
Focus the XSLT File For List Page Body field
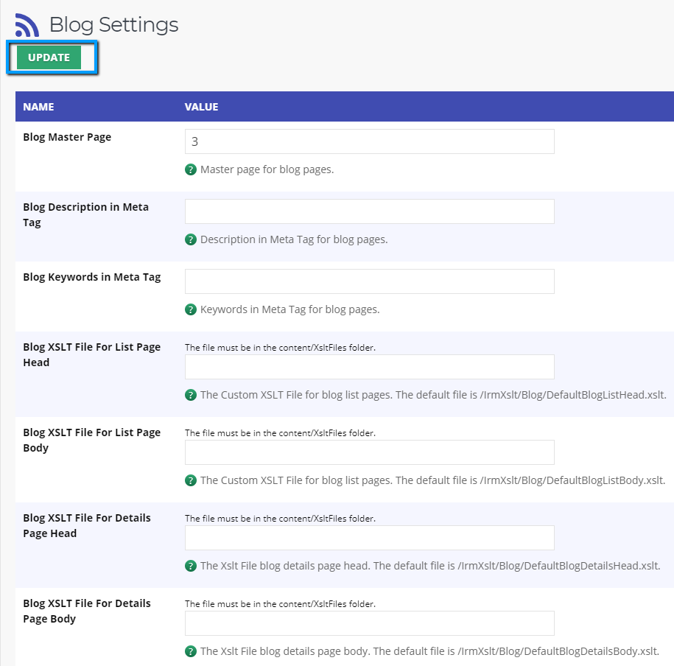369,452
